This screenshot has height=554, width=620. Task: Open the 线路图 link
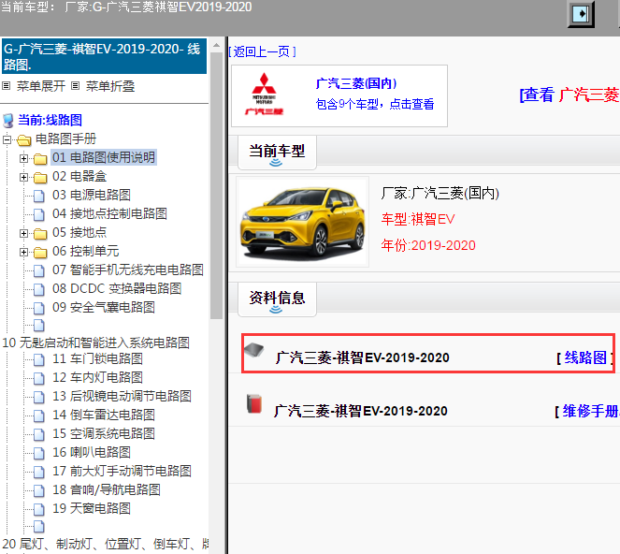(585, 357)
